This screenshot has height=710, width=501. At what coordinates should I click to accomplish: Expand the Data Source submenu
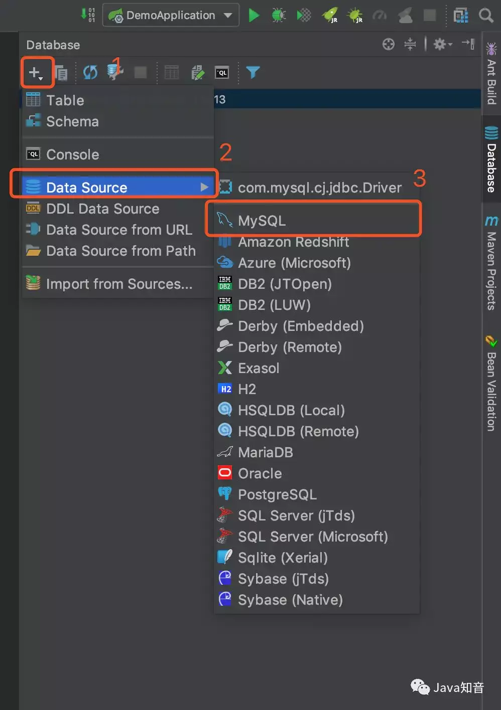tap(115, 188)
